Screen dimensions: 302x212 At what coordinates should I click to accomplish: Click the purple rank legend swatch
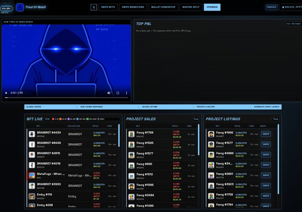click(68, 119)
